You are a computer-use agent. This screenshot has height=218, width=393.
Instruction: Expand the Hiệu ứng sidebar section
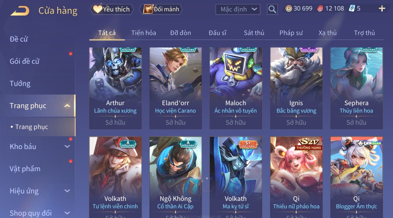67,191
